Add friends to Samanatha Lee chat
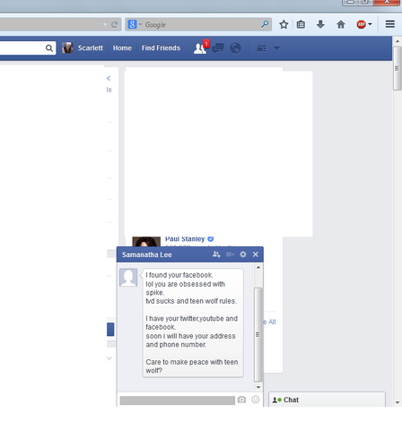This screenshot has height=430, width=402. point(216,254)
